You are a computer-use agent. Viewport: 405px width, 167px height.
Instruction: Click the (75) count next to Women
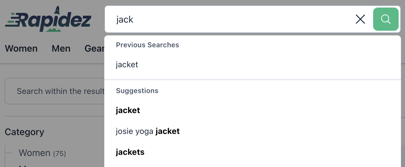59,153
